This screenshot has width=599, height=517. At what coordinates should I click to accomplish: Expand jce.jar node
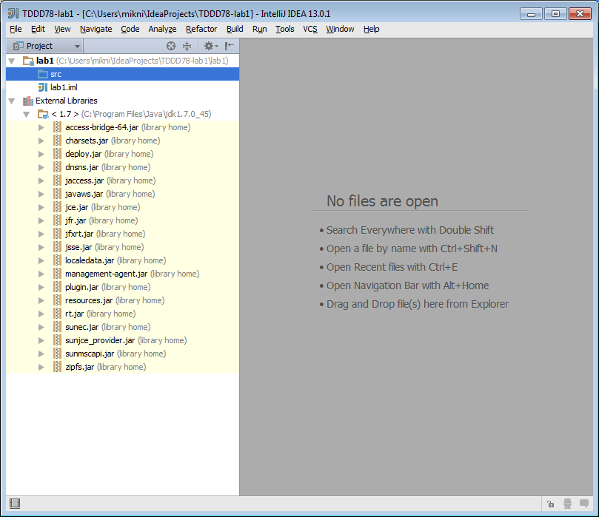point(41,207)
